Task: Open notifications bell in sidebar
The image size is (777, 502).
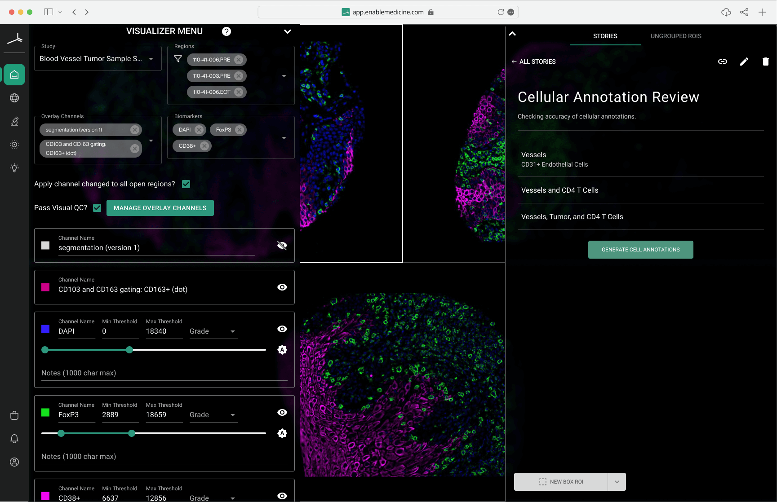Action: 14,439
